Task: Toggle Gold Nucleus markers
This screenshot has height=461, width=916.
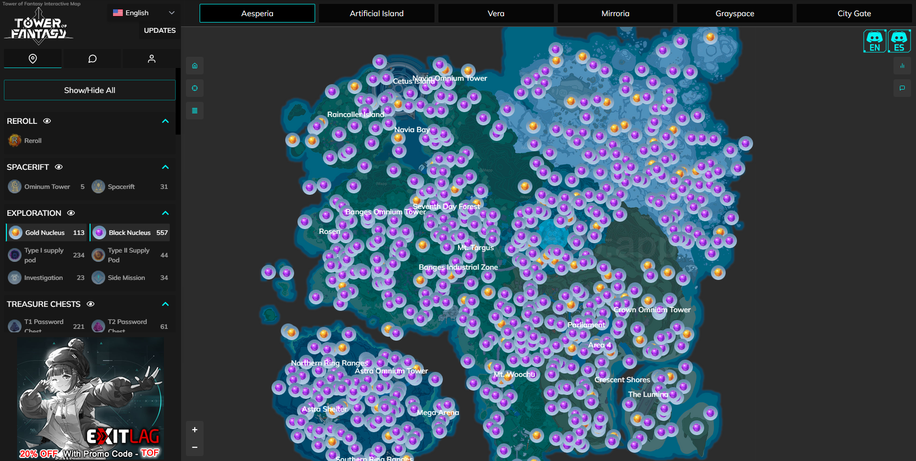Action: click(46, 232)
